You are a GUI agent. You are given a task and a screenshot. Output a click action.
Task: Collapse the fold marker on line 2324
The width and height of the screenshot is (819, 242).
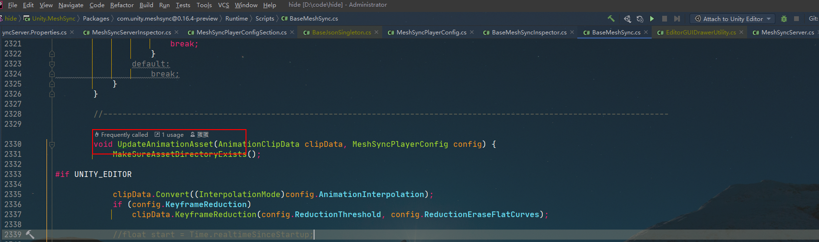52,74
